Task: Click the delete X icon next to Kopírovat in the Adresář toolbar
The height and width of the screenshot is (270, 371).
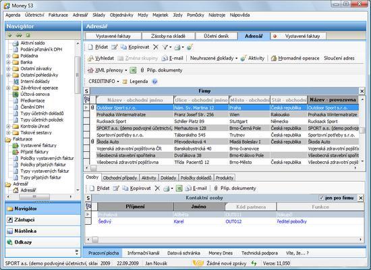Action: click(155, 47)
